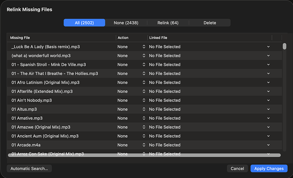Select "01 Altus.mp3"

(24, 109)
